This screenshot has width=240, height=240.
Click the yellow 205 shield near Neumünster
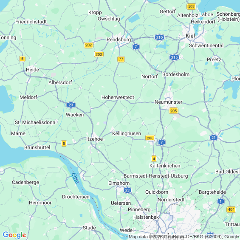(x=173, y=111)
